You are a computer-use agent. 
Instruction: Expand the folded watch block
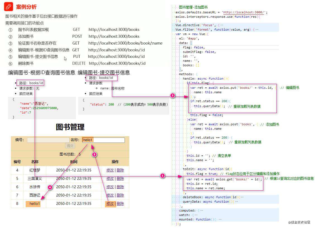point(196,215)
